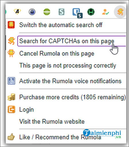Click the green striped circle extension icon
The image size is (129, 147).
point(47,12)
